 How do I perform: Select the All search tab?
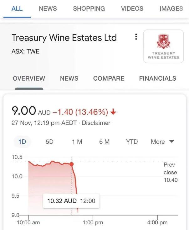coord(17,8)
